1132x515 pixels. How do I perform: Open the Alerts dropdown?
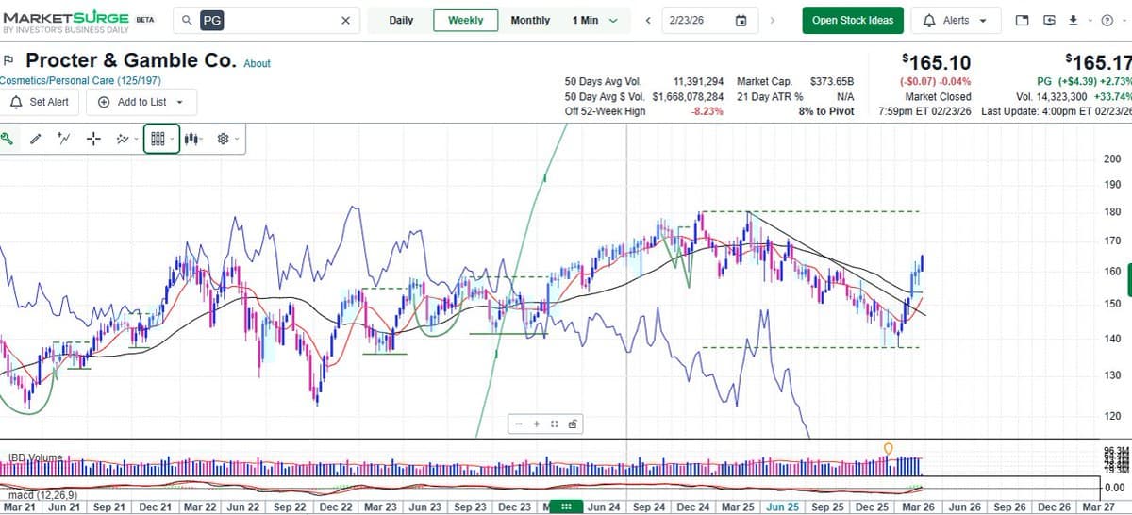point(956,20)
